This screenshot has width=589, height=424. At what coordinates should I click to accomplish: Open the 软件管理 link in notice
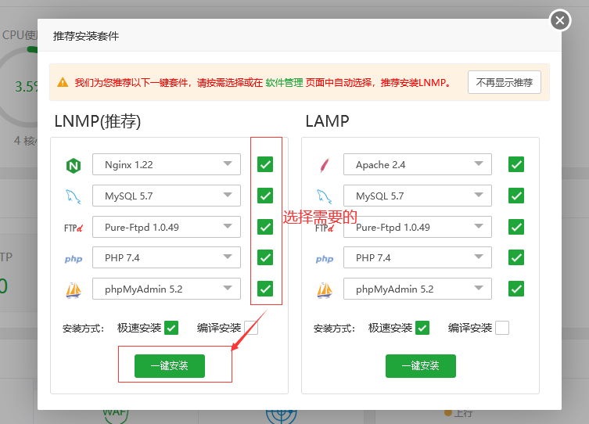coord(284,83)
